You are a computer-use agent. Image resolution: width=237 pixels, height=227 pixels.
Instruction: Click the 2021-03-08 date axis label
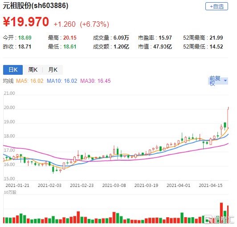114,185
